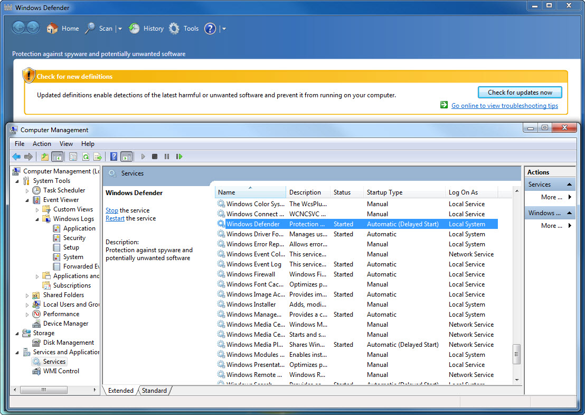Collapse the System Tools tree node
The width and height of the screenshot is (585, 415).
pyautogui.click(x=17, y=181)
